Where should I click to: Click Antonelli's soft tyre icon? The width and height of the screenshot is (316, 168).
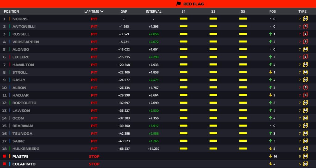click(306, 27)
